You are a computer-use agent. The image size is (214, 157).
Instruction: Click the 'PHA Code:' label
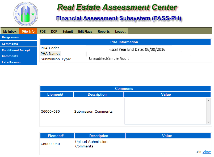coord(50,48)
